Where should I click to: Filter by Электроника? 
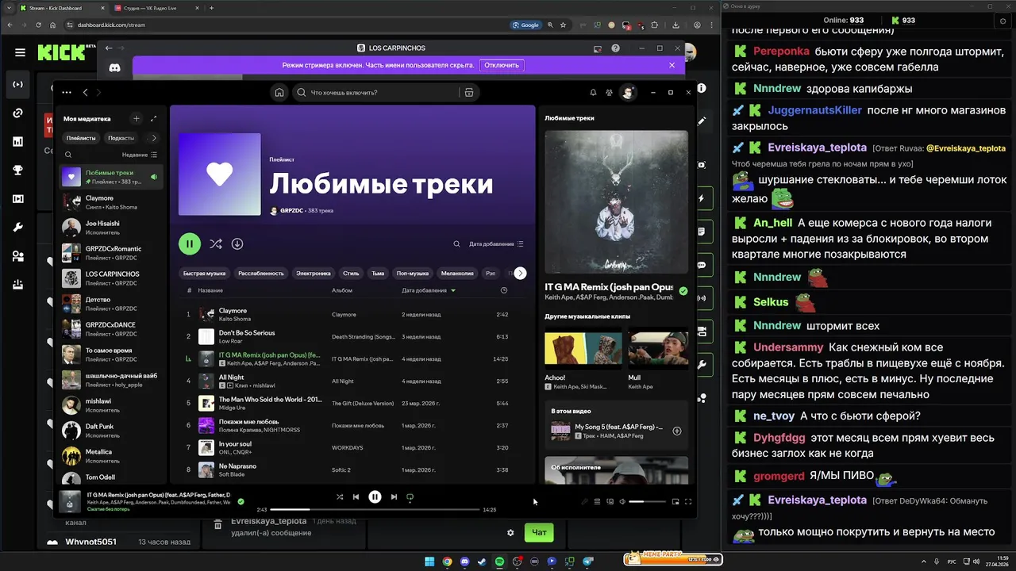point(314,273)
